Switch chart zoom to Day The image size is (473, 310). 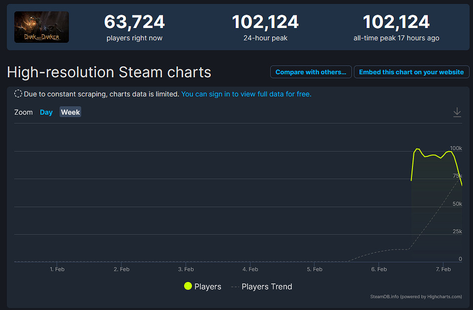click(46, 112)
